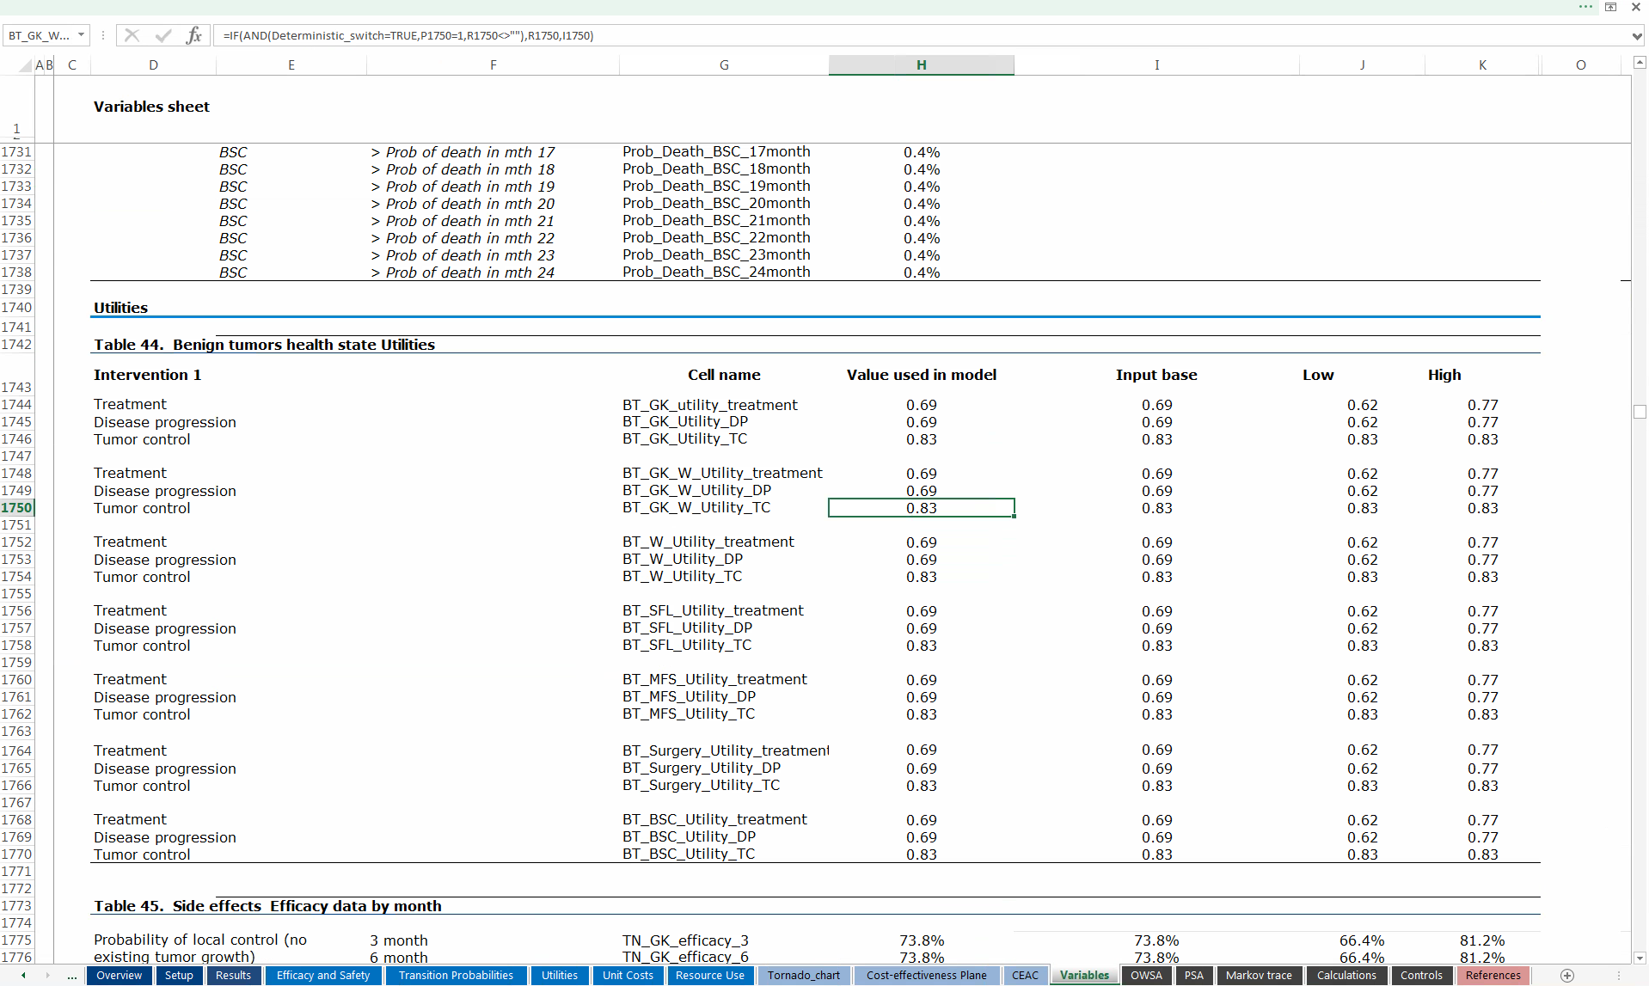
Task: Switch to the Cost-effectiveness Plane tab
Action: pyautogui.click(x=925, y=975)
